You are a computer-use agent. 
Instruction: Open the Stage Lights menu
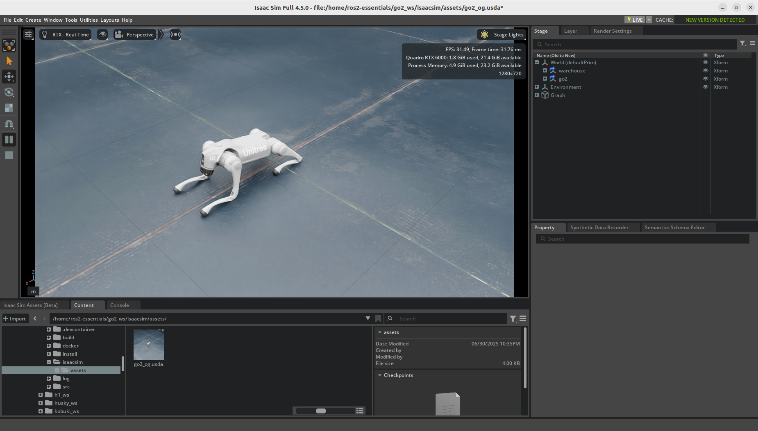502,34
